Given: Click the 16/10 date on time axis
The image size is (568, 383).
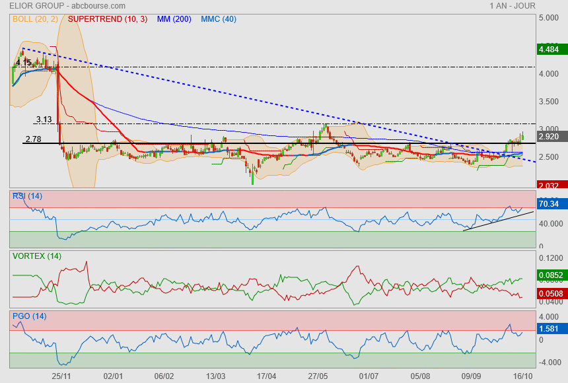Looking at the screenshot, I should 522,376.
